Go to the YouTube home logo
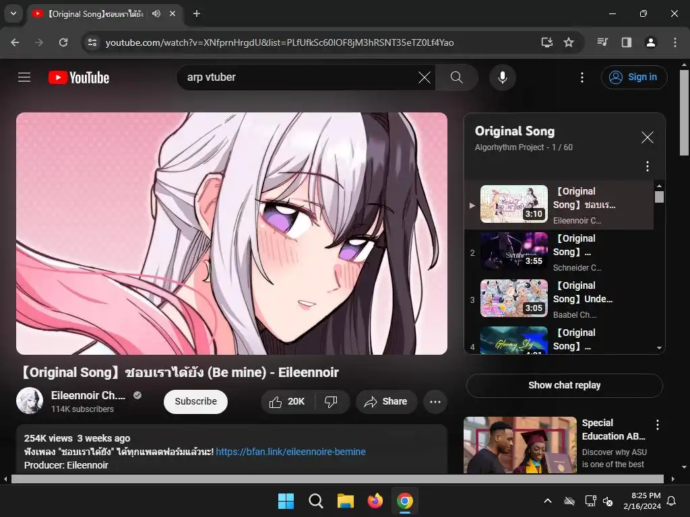Viewport: 690px width, 517px height. pos(79,77)
